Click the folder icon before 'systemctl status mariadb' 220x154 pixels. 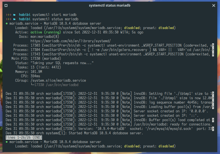click(14, 19)
